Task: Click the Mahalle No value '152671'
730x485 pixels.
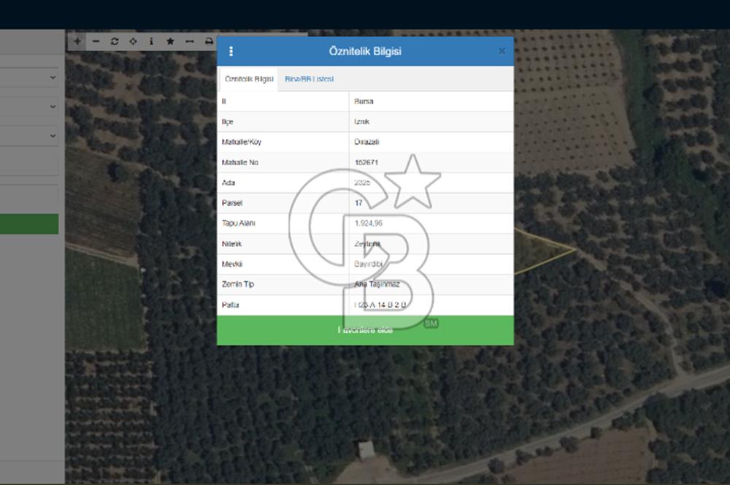Action: [x=366, y=163]
